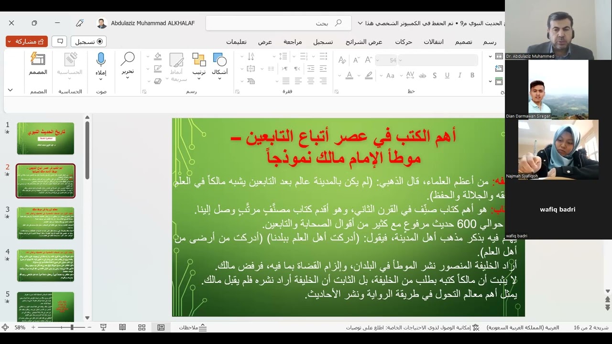Screen dimensions: 612x344
Task: Toggle Underline formatting
Action: (447, 75)
